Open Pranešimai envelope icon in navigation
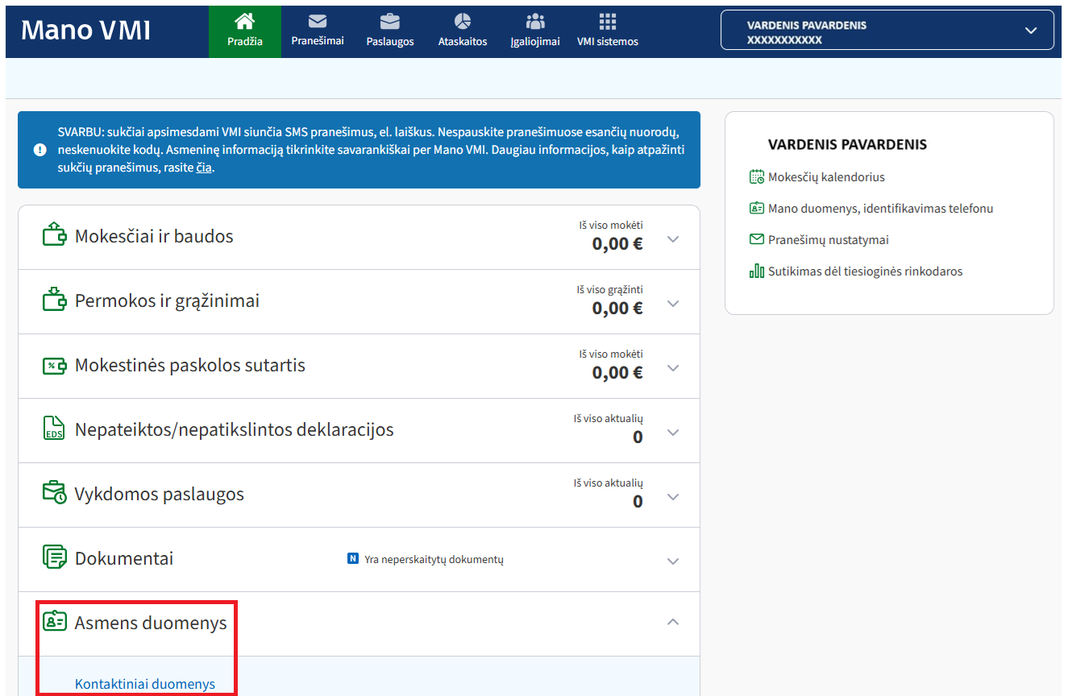Viewport: 1072px width, 696px height. pyautogui.click(x=318, y=21)
